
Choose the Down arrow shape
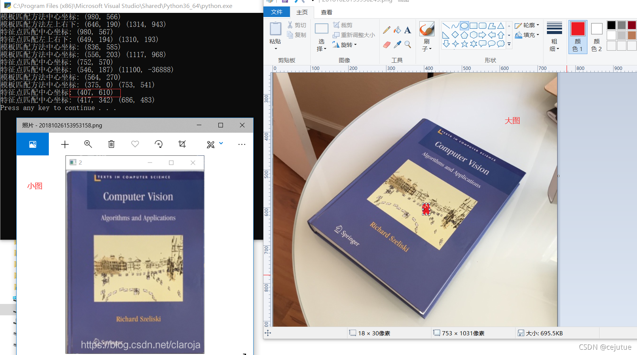coord(446,44)
